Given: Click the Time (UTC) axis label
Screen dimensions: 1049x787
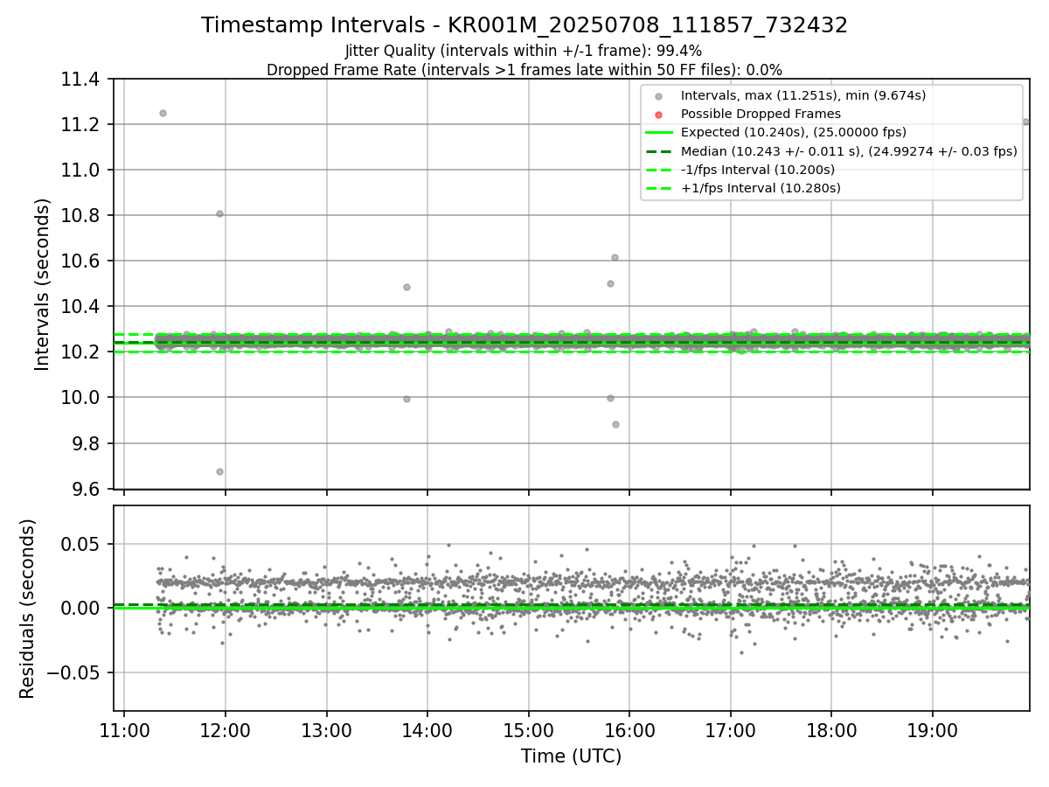Looking at the screenshot, I should click(x=571, y=756).
